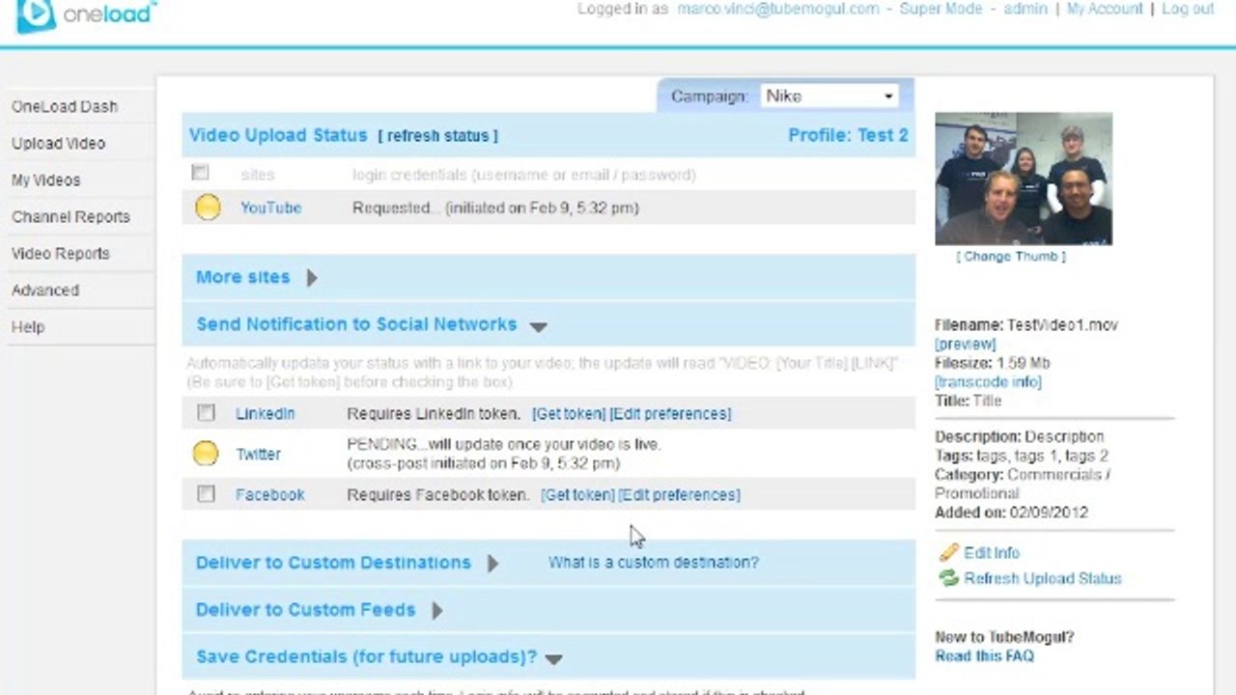Click the pencil icon beside Edit Info

coord(949,553)
